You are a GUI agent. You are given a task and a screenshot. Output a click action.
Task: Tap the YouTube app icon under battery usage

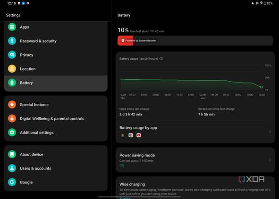pos(139,135)
